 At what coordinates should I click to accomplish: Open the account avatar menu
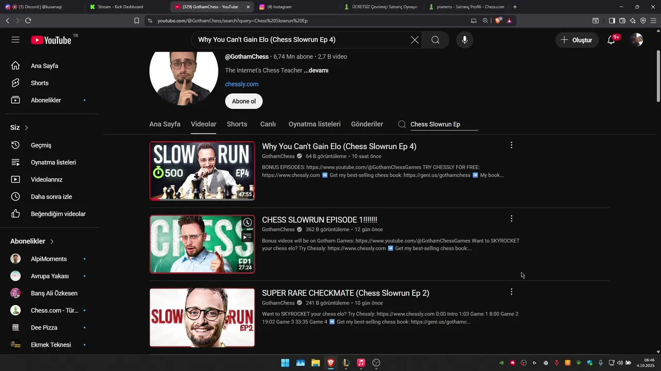pos(637,40)
